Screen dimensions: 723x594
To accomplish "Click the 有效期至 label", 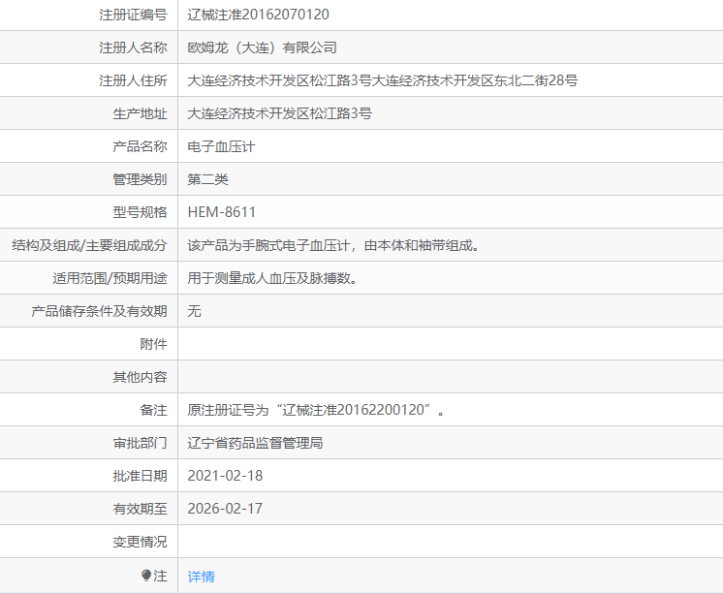I will 140,509.
